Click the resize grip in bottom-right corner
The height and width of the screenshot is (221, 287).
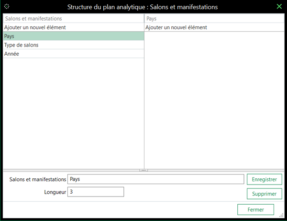282,216
